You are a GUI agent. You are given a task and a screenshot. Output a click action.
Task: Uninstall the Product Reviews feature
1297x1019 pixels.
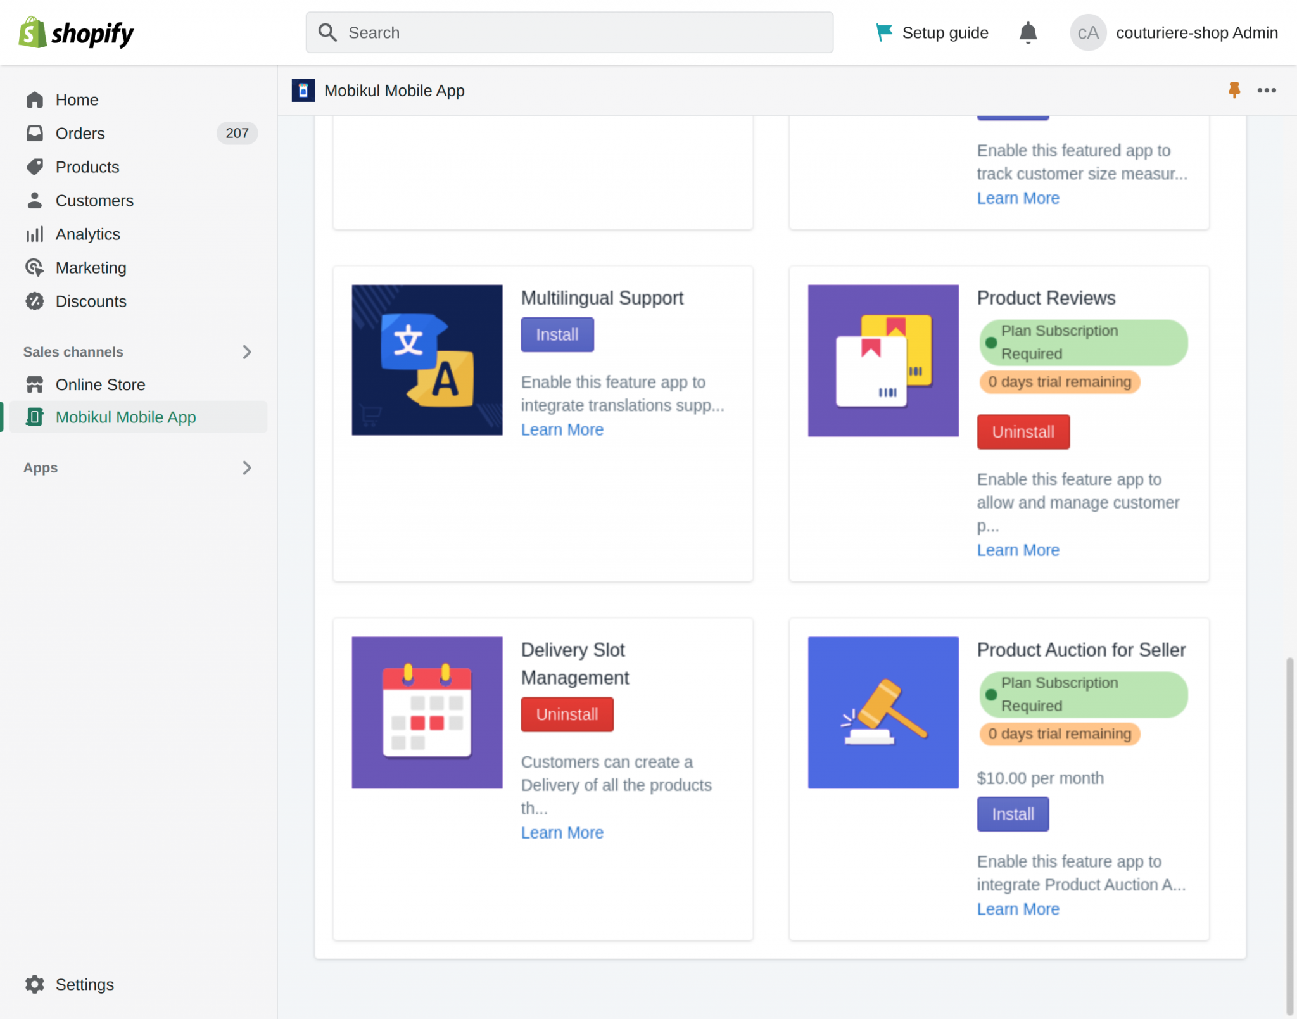pos(1023,432)
